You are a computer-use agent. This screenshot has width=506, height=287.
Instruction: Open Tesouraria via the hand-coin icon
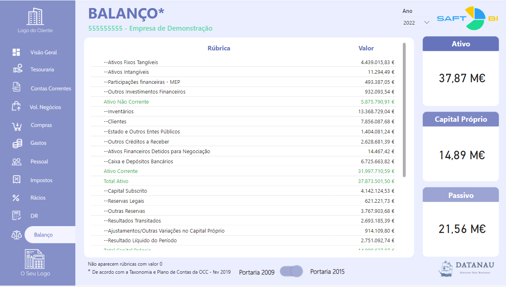click(17, 69)
